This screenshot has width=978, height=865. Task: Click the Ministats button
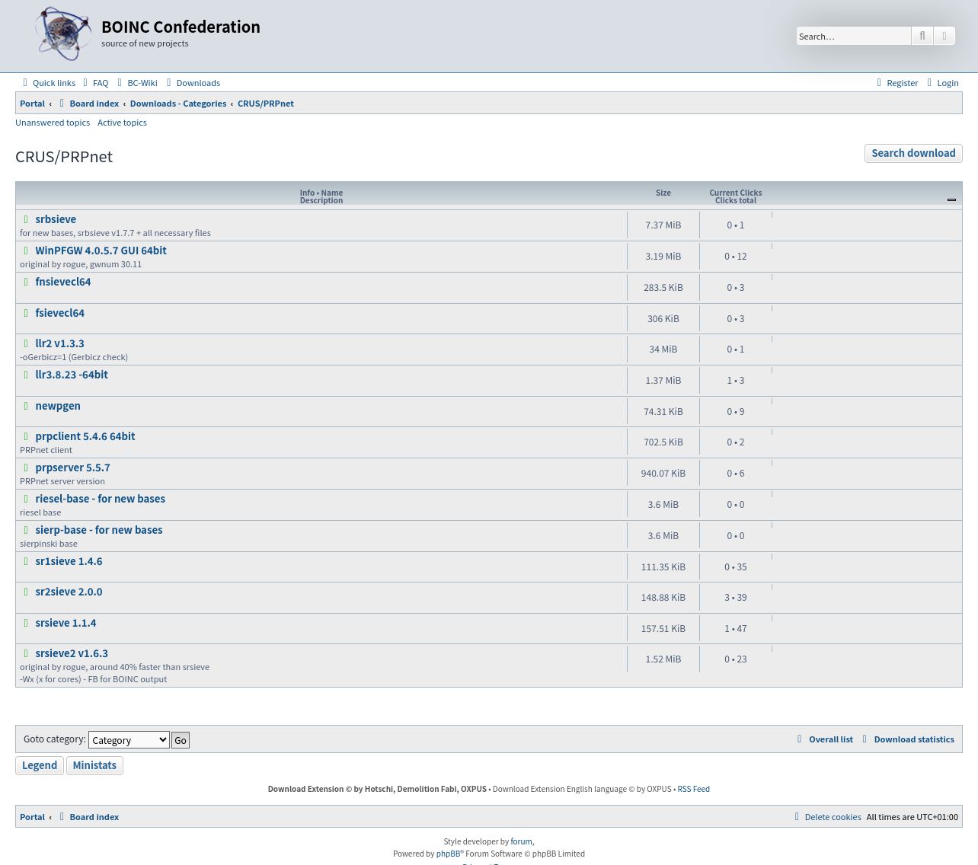coord(94,765)
